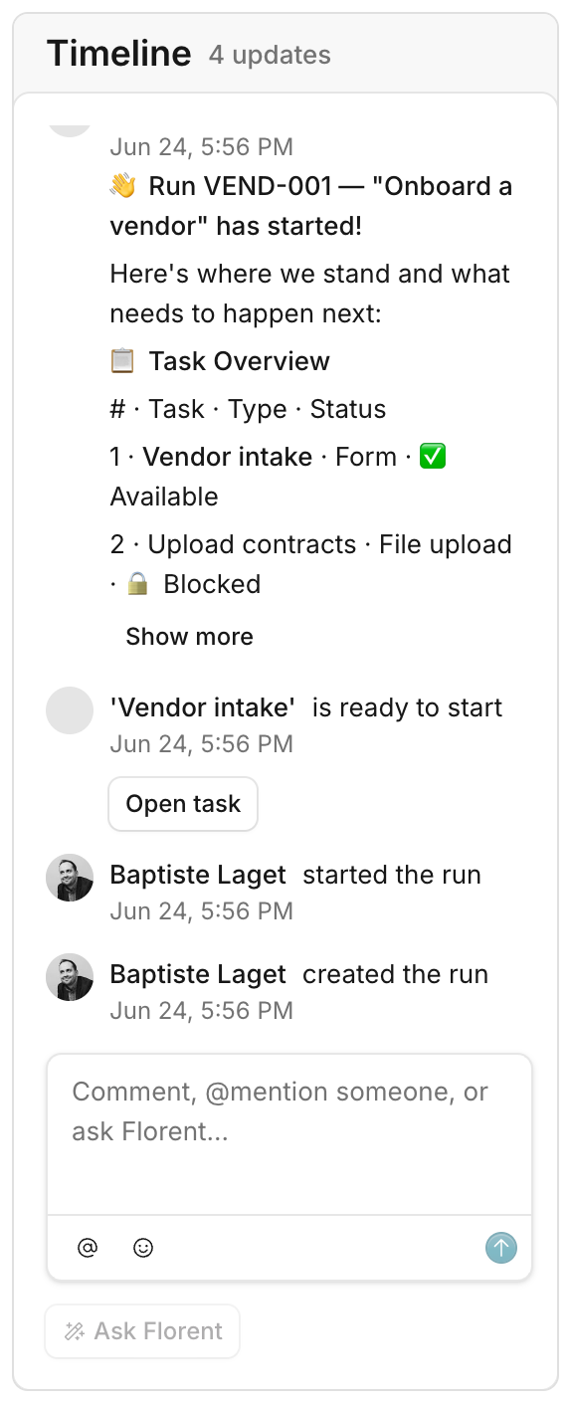The image size is (571, 1403).
Task: Open the Vendor intake task
Action: coord(183,804)
